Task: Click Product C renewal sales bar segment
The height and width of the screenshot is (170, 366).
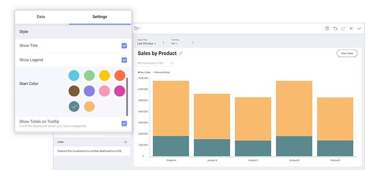Action: [x=253, y=119]
